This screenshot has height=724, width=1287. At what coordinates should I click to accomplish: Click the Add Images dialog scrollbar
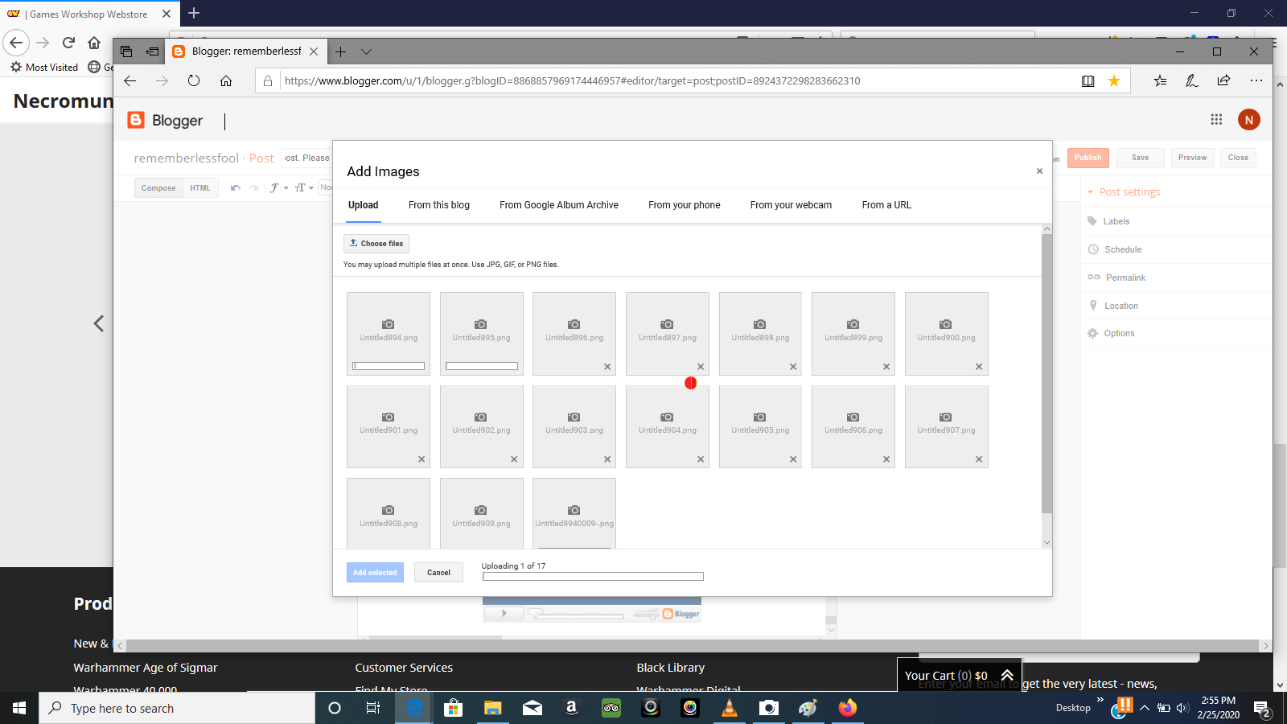pyautogui.click(x=1046, y=373)
